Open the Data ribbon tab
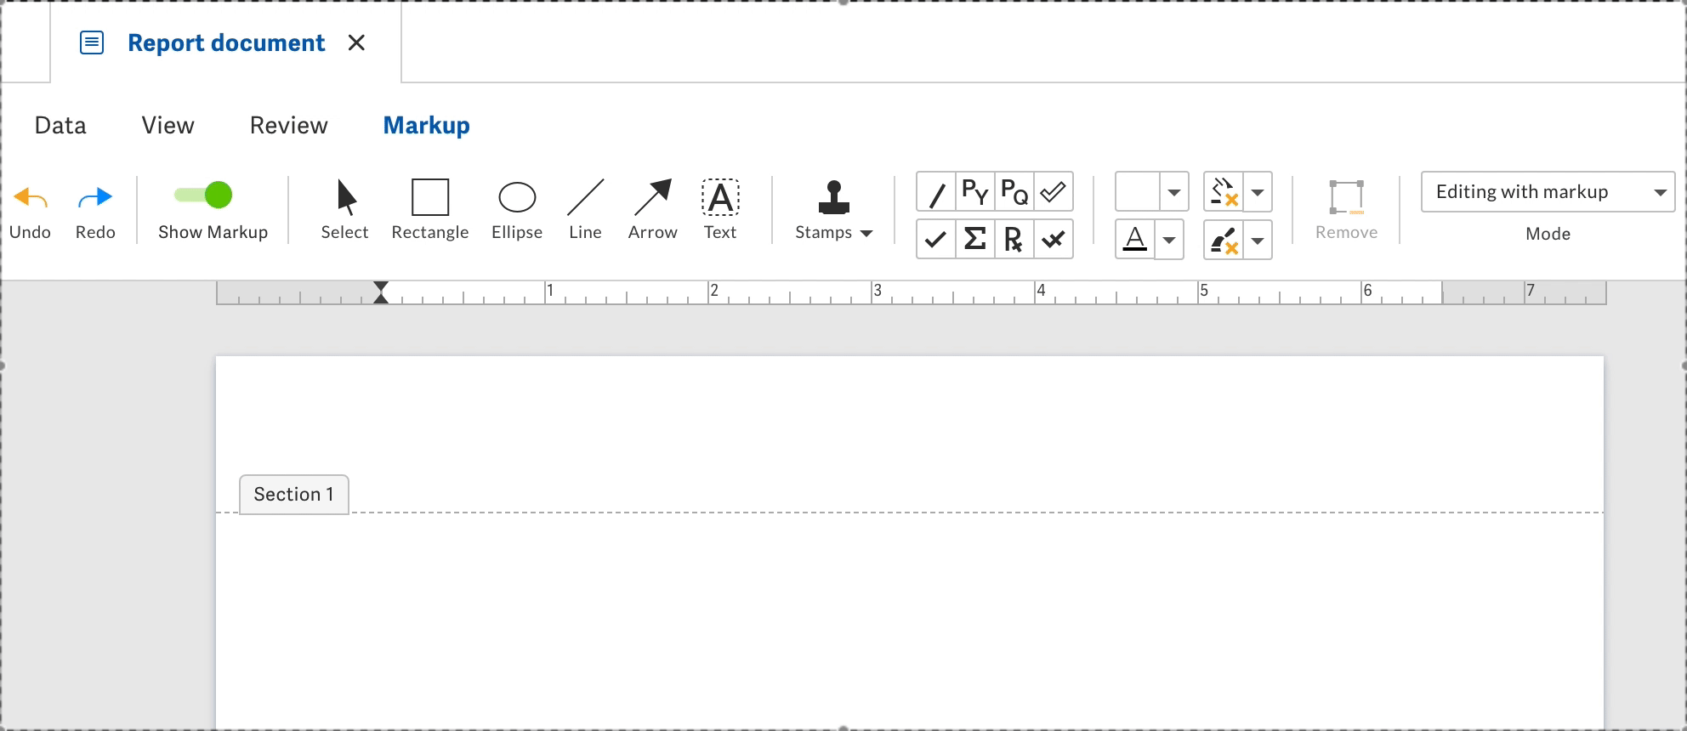The image size is (1687, 731). click(60, 126)
